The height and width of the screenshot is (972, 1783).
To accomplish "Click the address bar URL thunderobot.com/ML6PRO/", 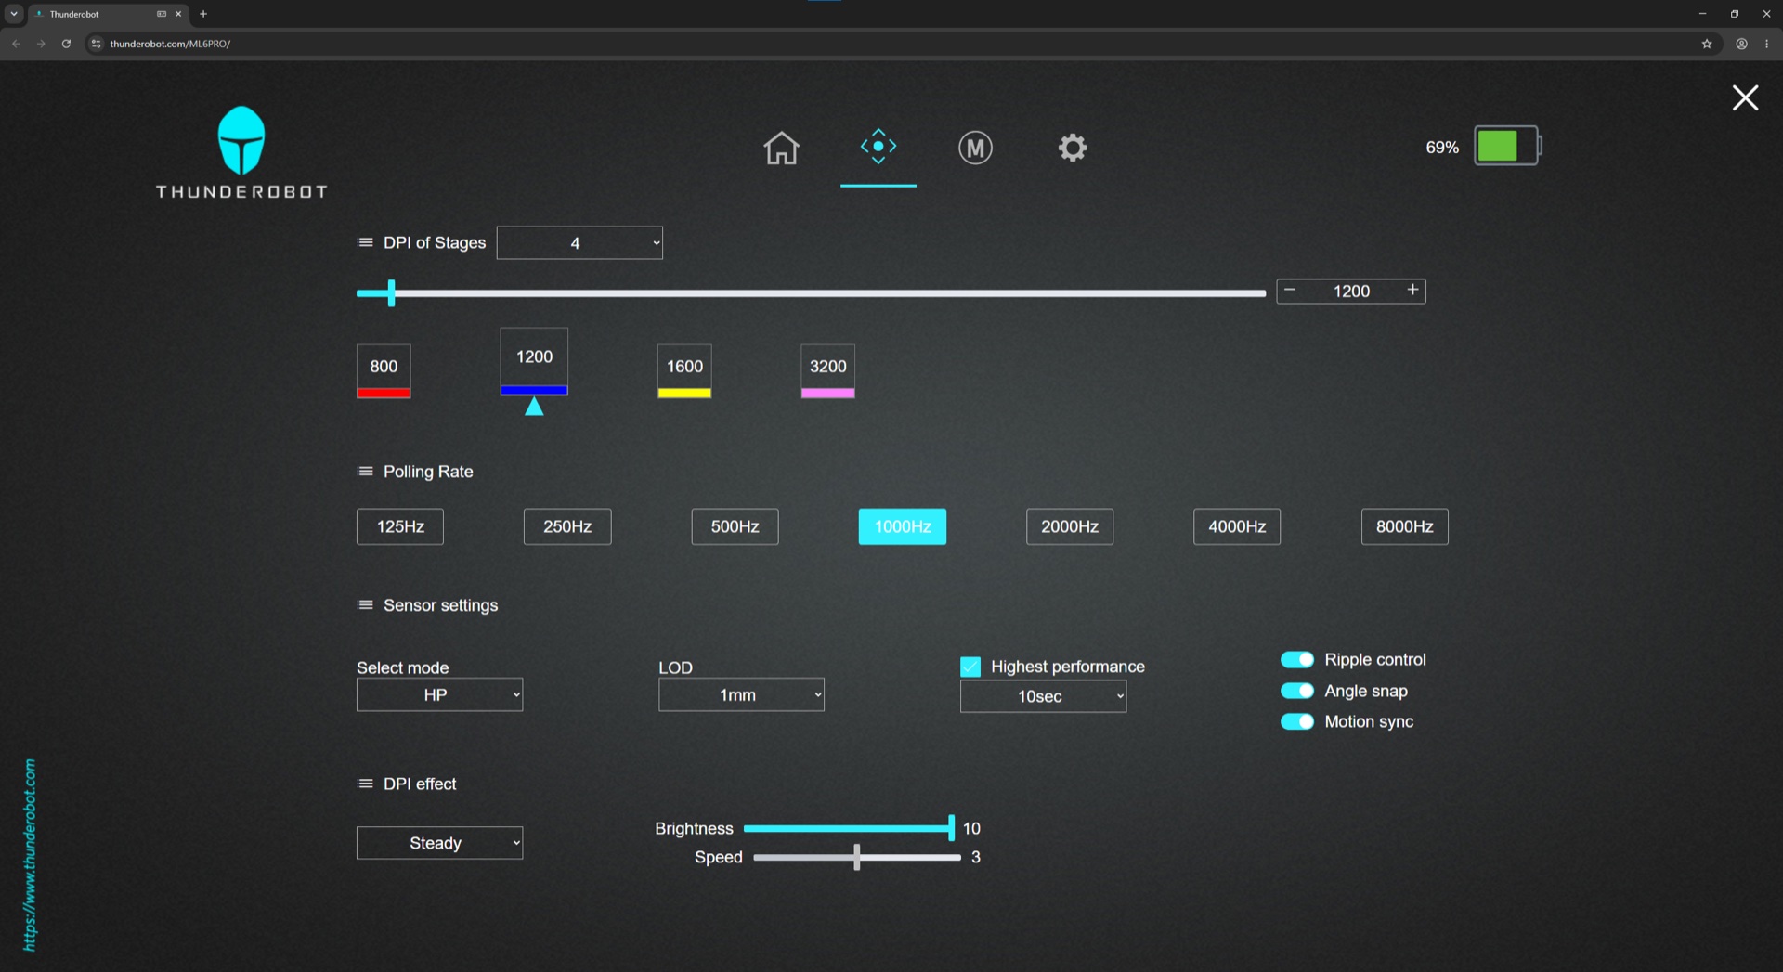I will (x=170, y=44).
